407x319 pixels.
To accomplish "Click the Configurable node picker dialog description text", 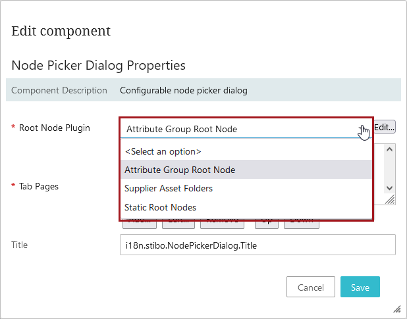I will pyautogui.click(x=184, y=91).
